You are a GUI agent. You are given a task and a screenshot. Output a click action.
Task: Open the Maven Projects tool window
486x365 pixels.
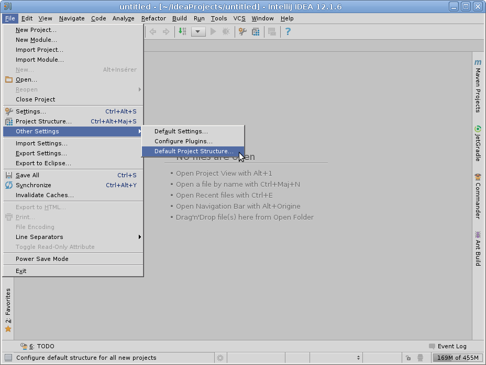[x=478, y=86]
